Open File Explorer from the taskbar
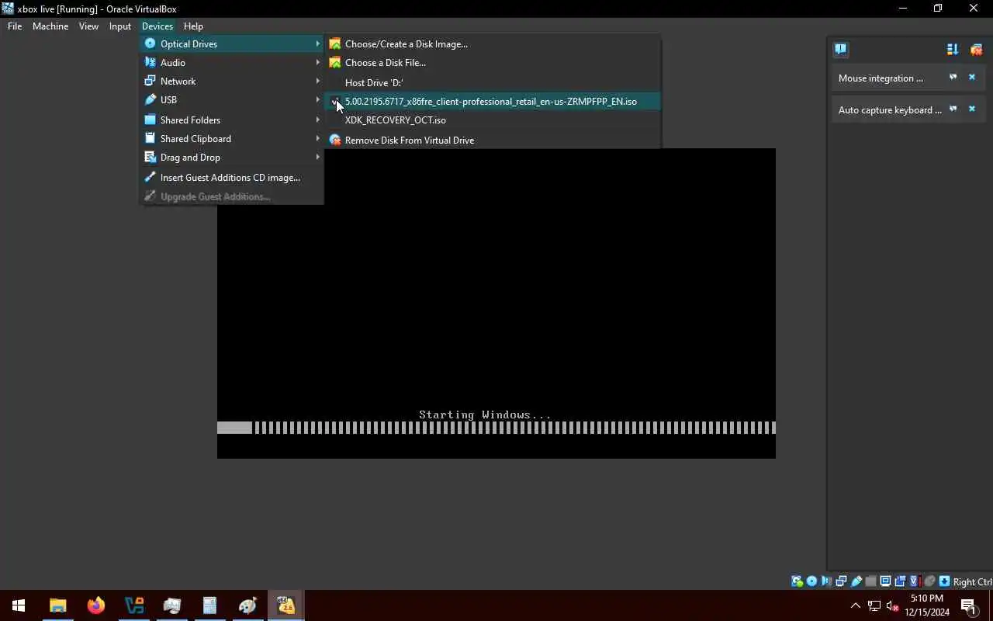 (58, 605)
